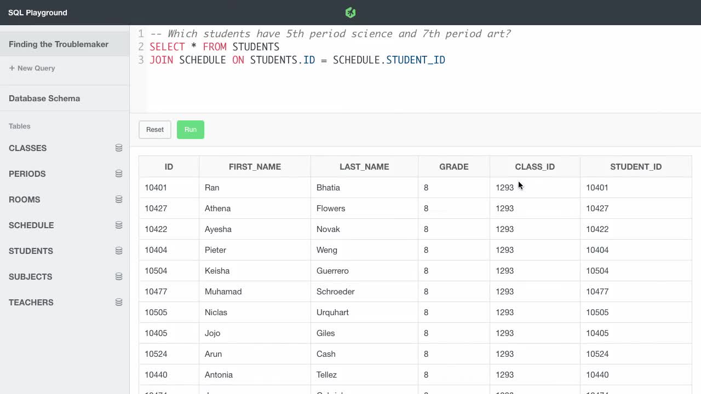Screen dimensions: 701x394
Task: Create a New Query
Action: [x=32, y=68]
